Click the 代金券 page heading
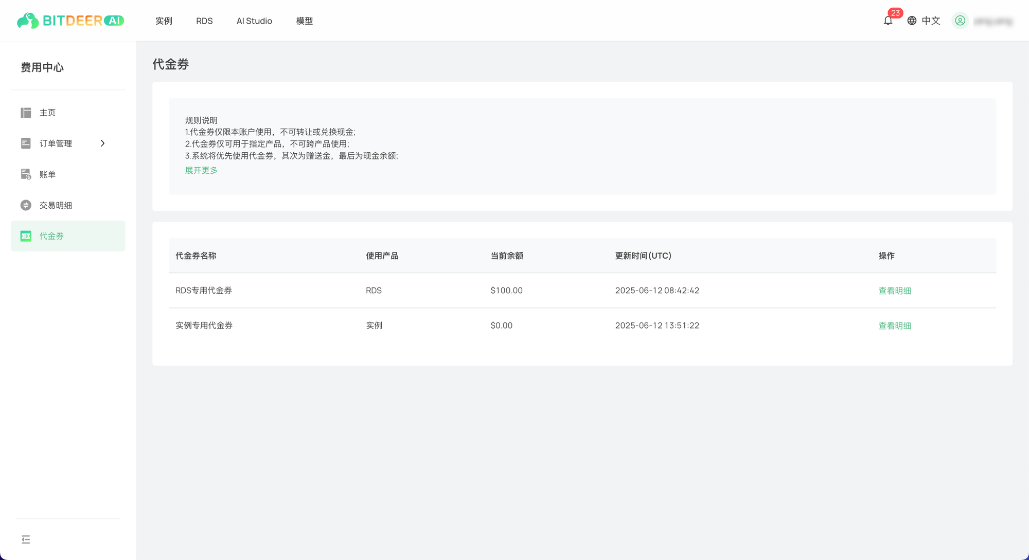This screenshot has height=560, width=1029. [171, 64]
